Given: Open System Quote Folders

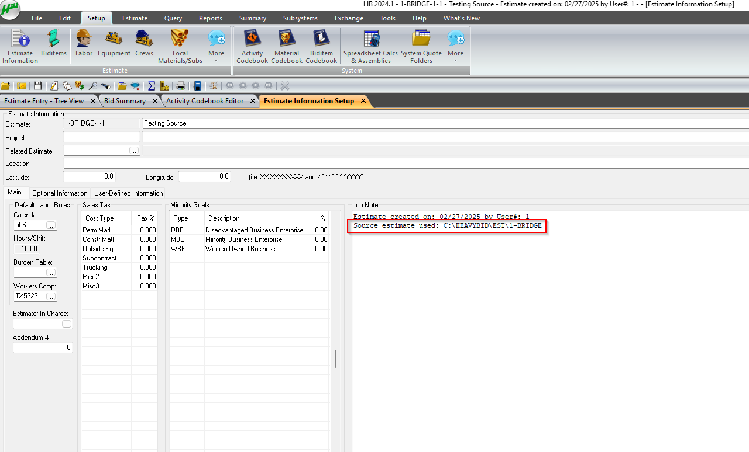Looking at the screenshot, I should coord(421,47).
